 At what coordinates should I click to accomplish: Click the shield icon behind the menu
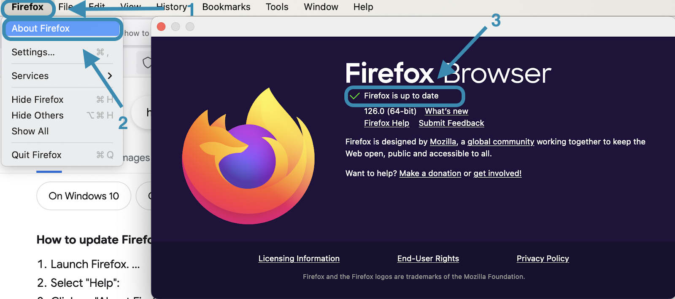pyautogui.click(x=146, y=63)
